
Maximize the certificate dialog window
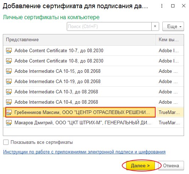pyautogui.click(x=173, y=6)
